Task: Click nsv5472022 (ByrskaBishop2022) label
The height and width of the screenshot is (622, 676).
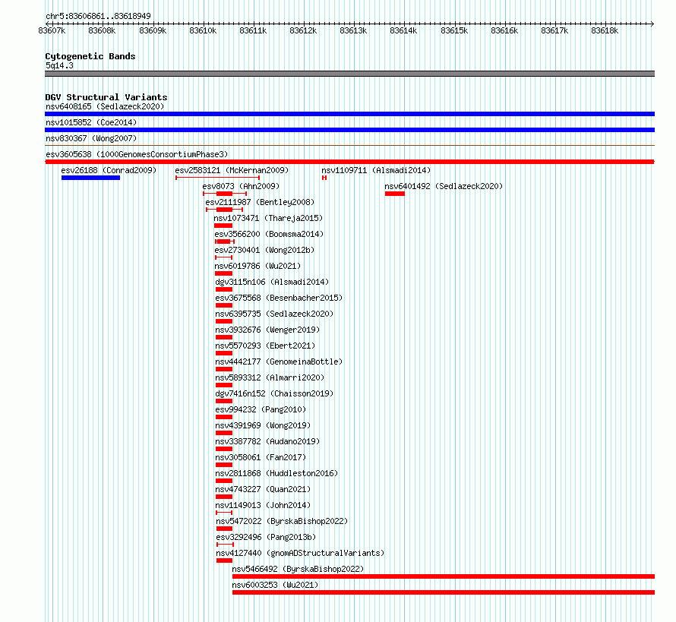Action: 282,521
